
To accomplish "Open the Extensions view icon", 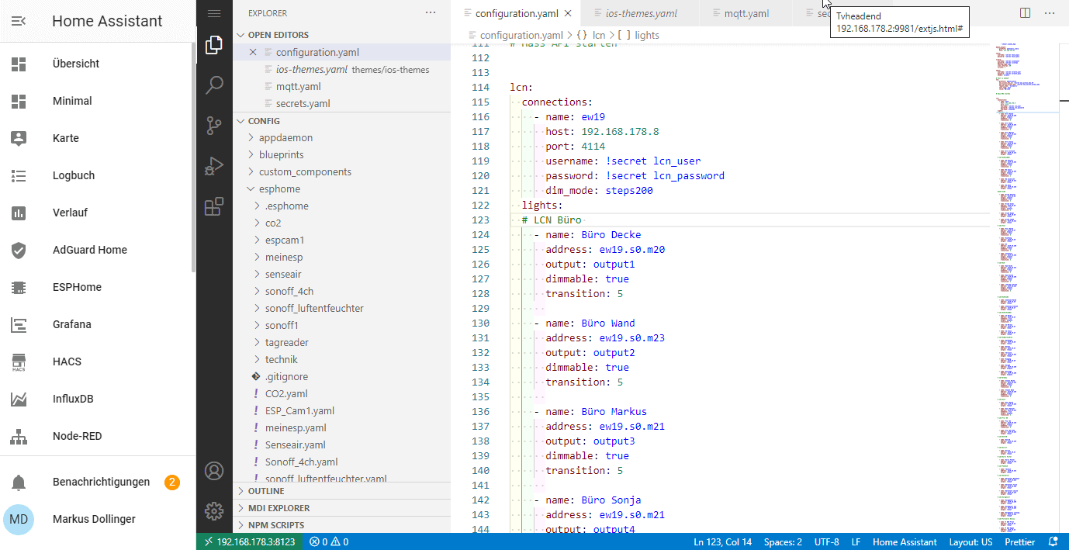I will pos(214,206).
